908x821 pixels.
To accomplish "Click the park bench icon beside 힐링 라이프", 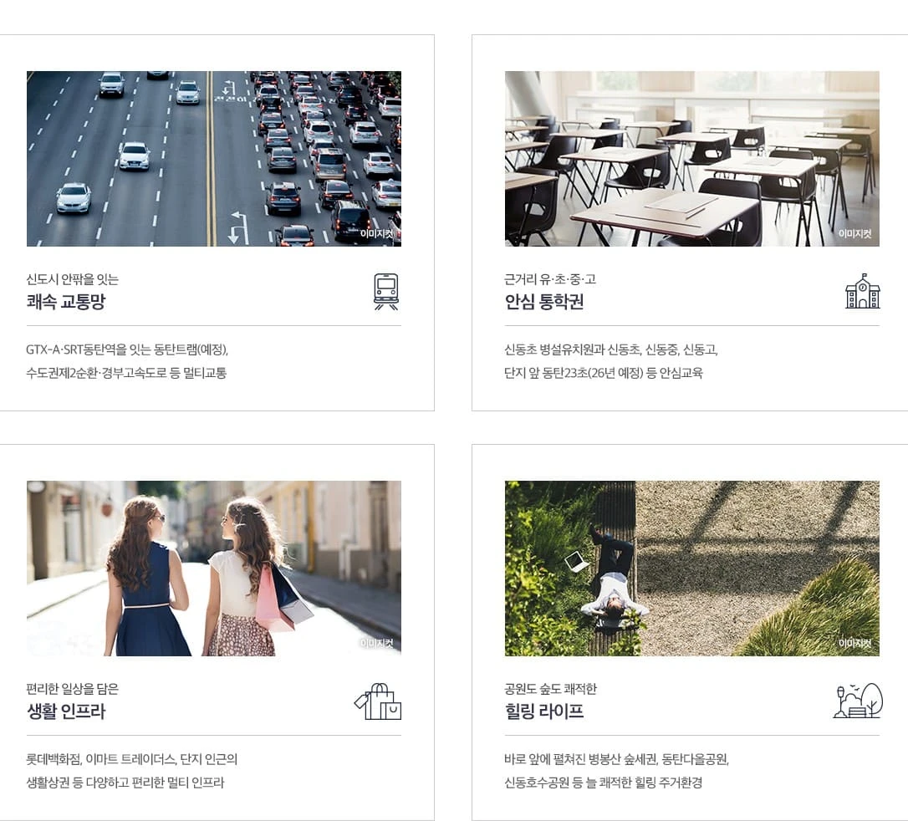I will tap(858, 701).
